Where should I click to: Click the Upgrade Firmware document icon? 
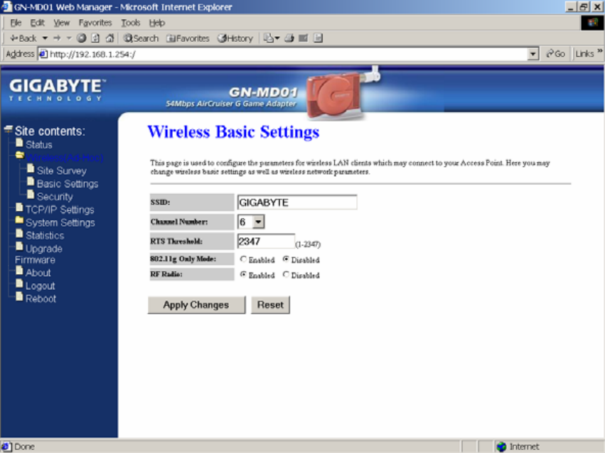tap(19, 246)
